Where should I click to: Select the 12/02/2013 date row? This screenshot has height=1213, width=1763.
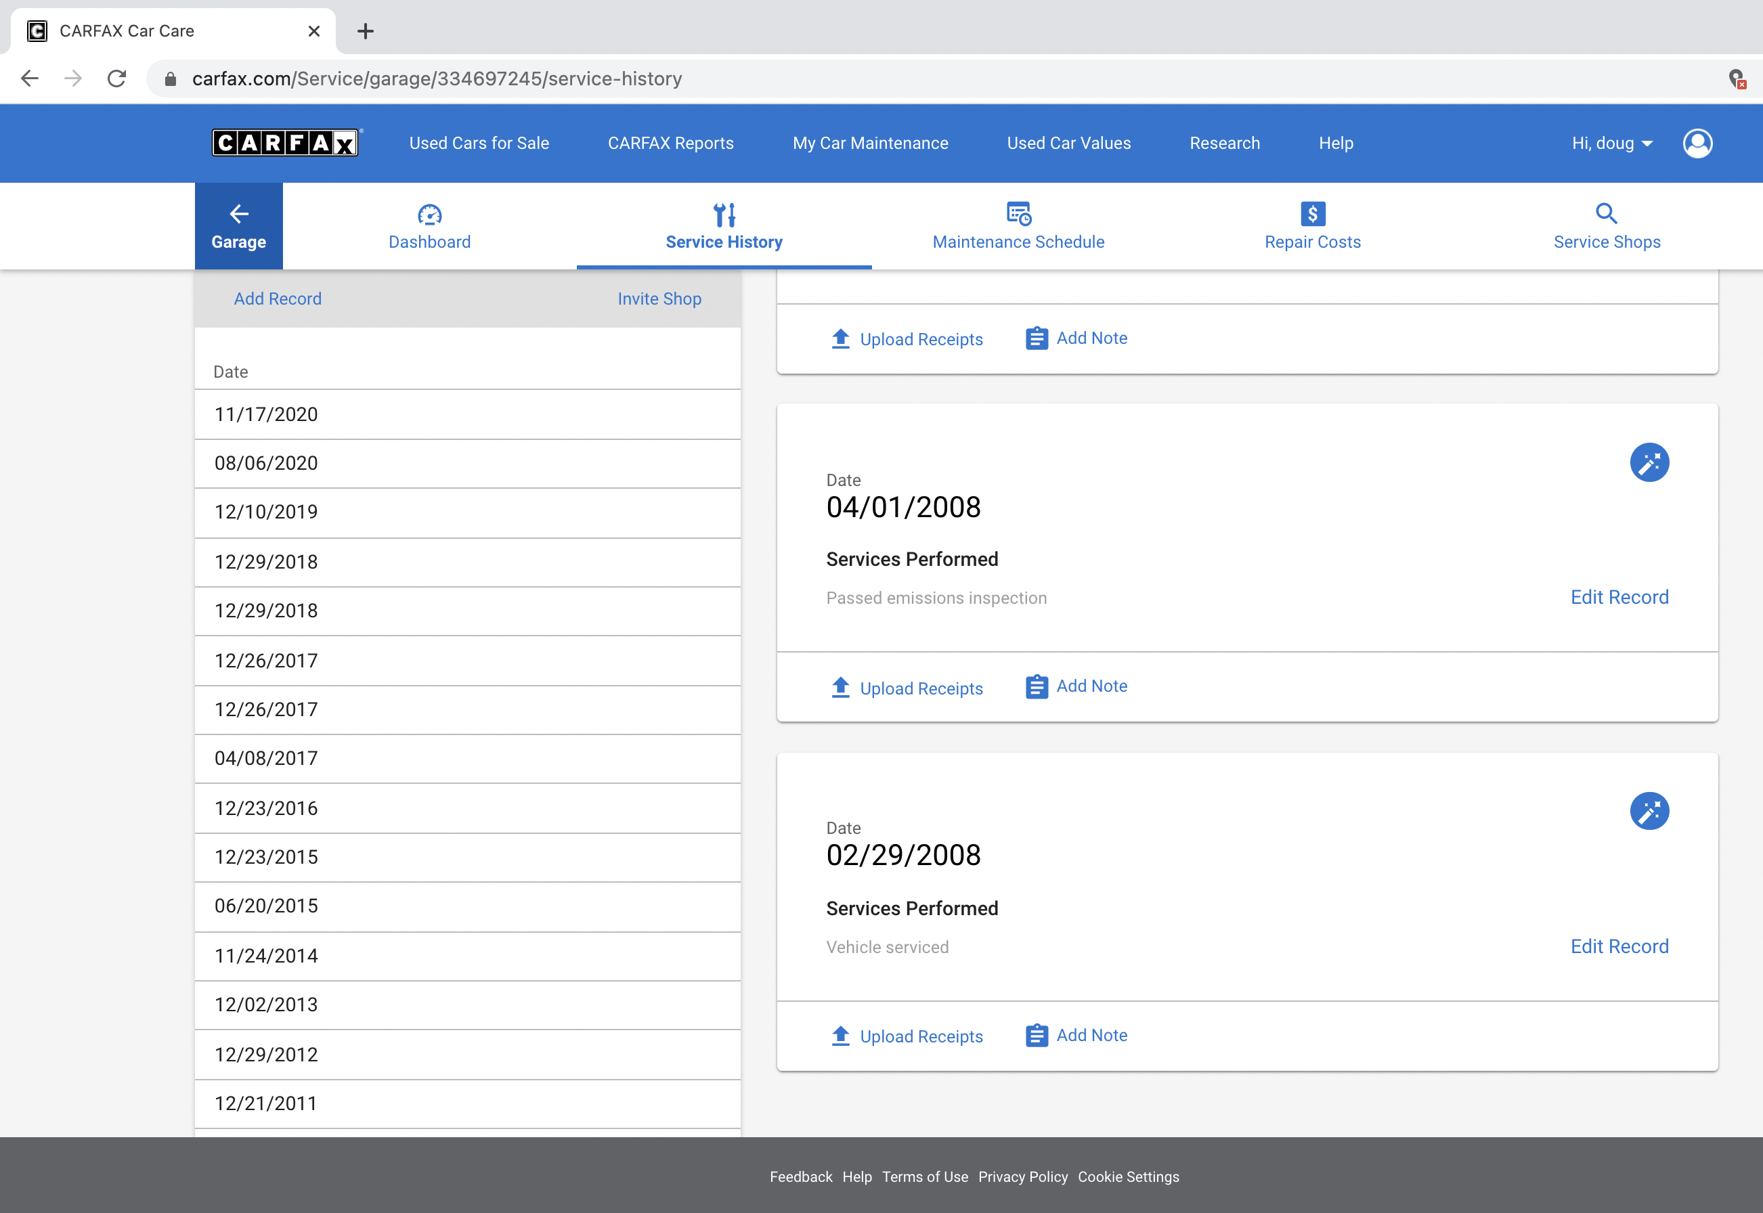[x=468, y=1005]
